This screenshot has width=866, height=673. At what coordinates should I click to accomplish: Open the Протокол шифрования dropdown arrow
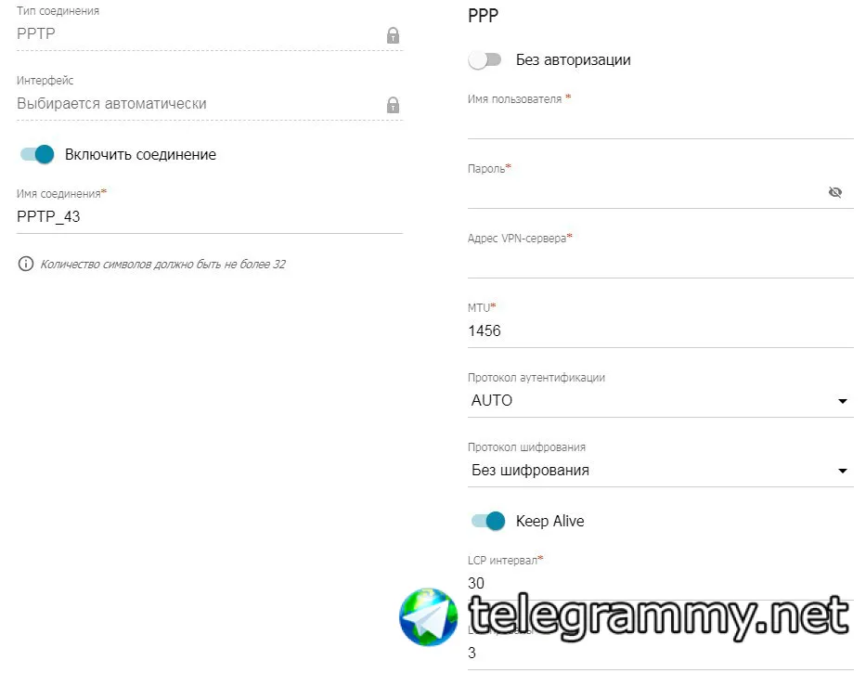[x=842, y=471]
